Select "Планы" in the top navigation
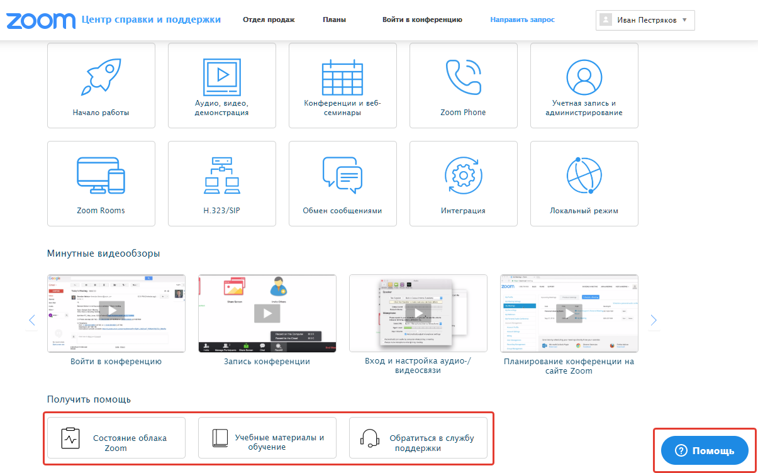Image resolution: width=758 pixels, height=473 pixels. click(333, 19)
